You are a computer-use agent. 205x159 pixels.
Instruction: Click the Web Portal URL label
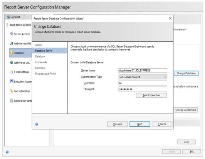click(x=22, y=63)
